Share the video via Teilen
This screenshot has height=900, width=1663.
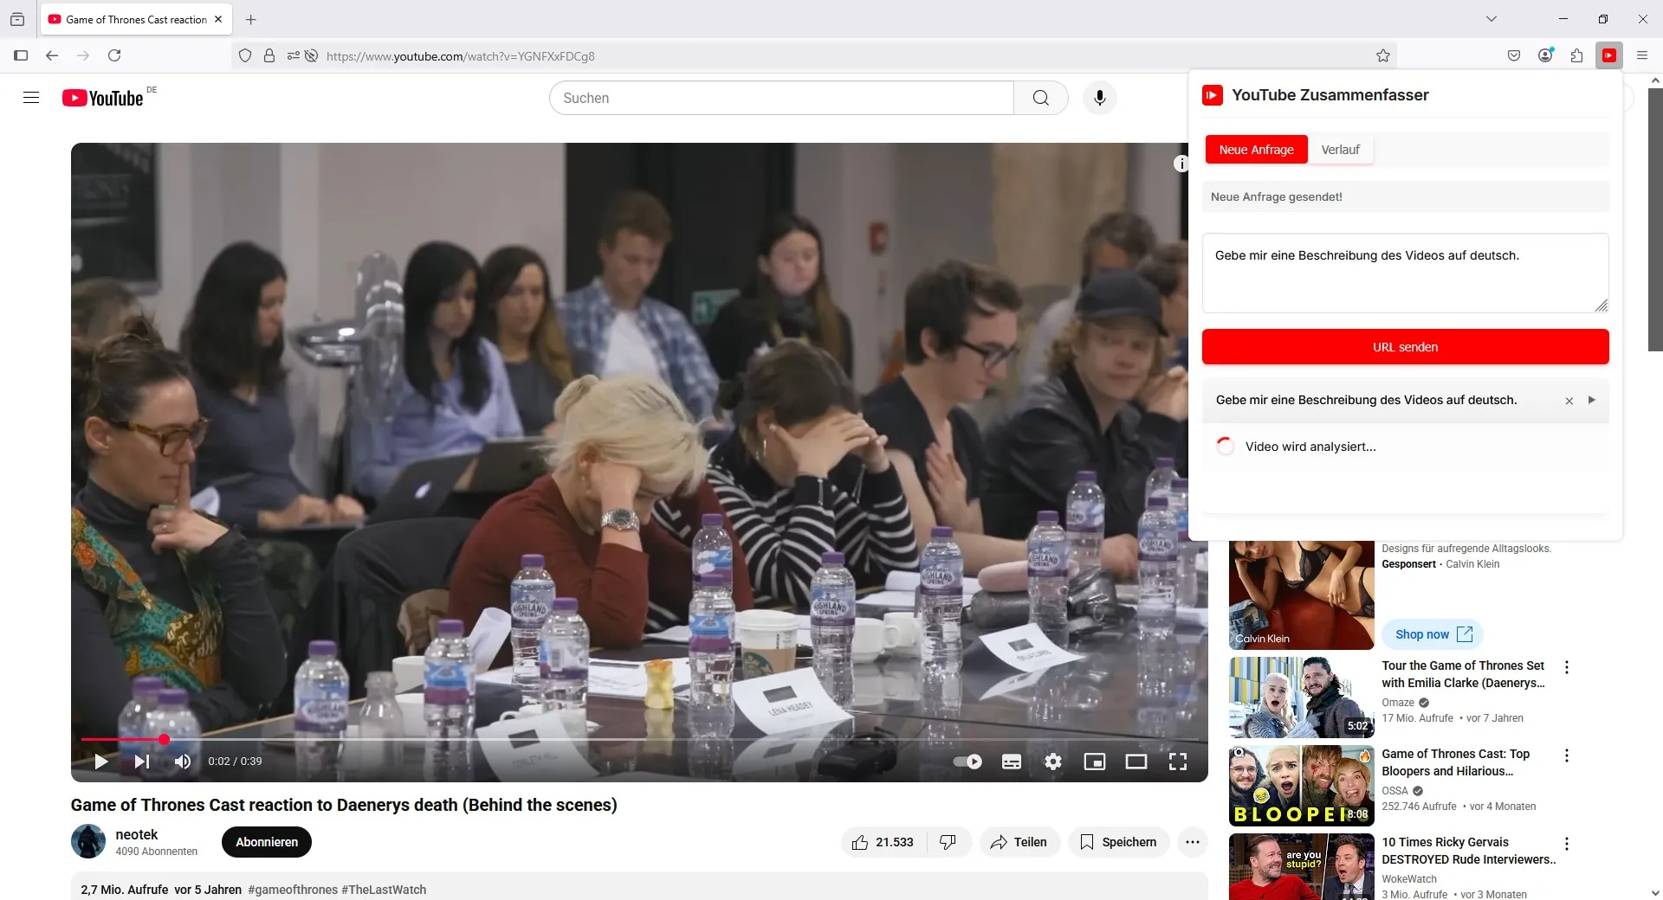point(1019,842)
